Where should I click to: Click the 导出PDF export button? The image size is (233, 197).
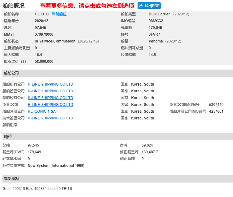click(x=149, y=6)
